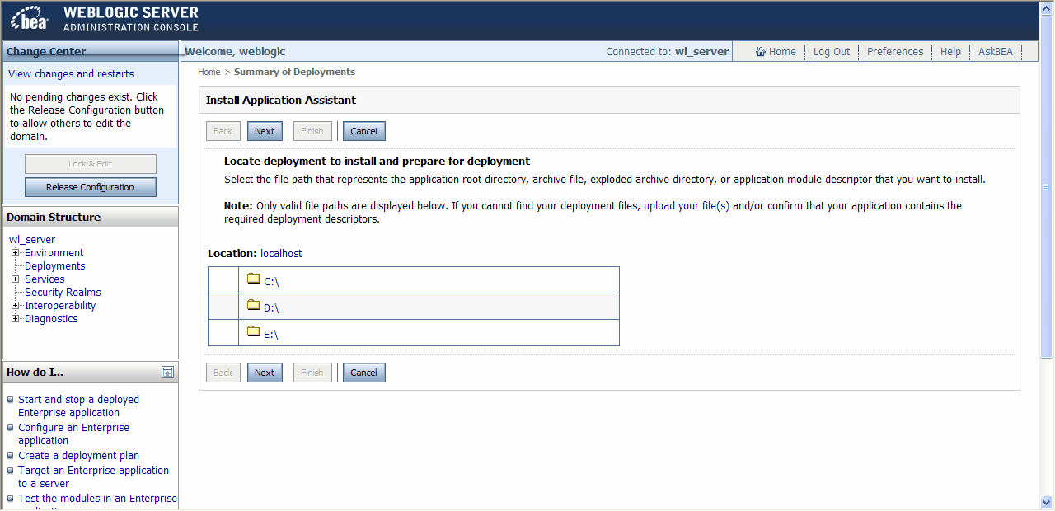Open Start and stop a deployed Enterprise application help
This screenshot has width=1055, height=511.
pos(78,406)
